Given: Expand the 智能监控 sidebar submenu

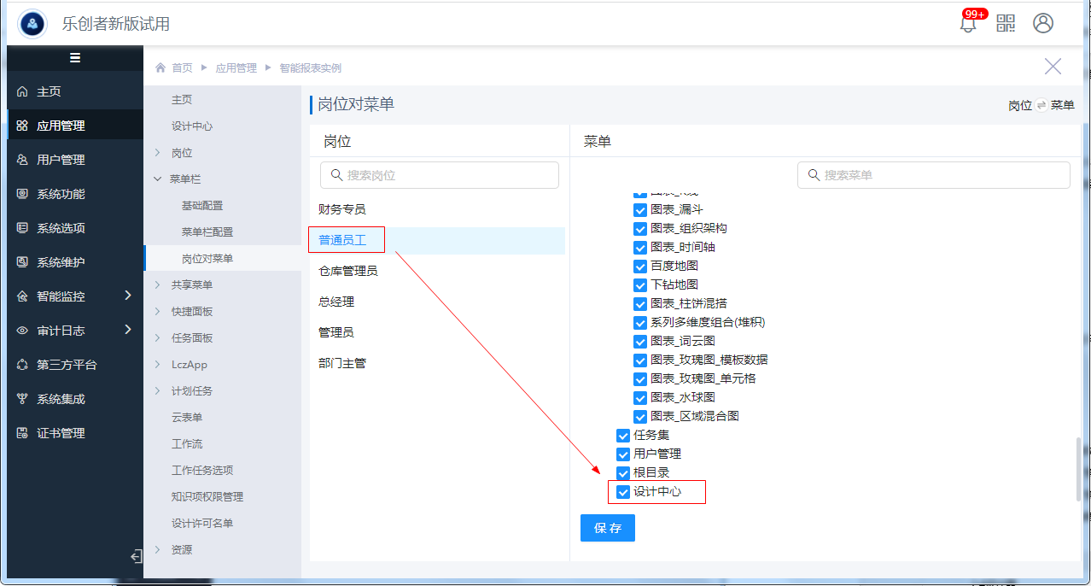Looking at the screenshot, I should click(128, 296).
